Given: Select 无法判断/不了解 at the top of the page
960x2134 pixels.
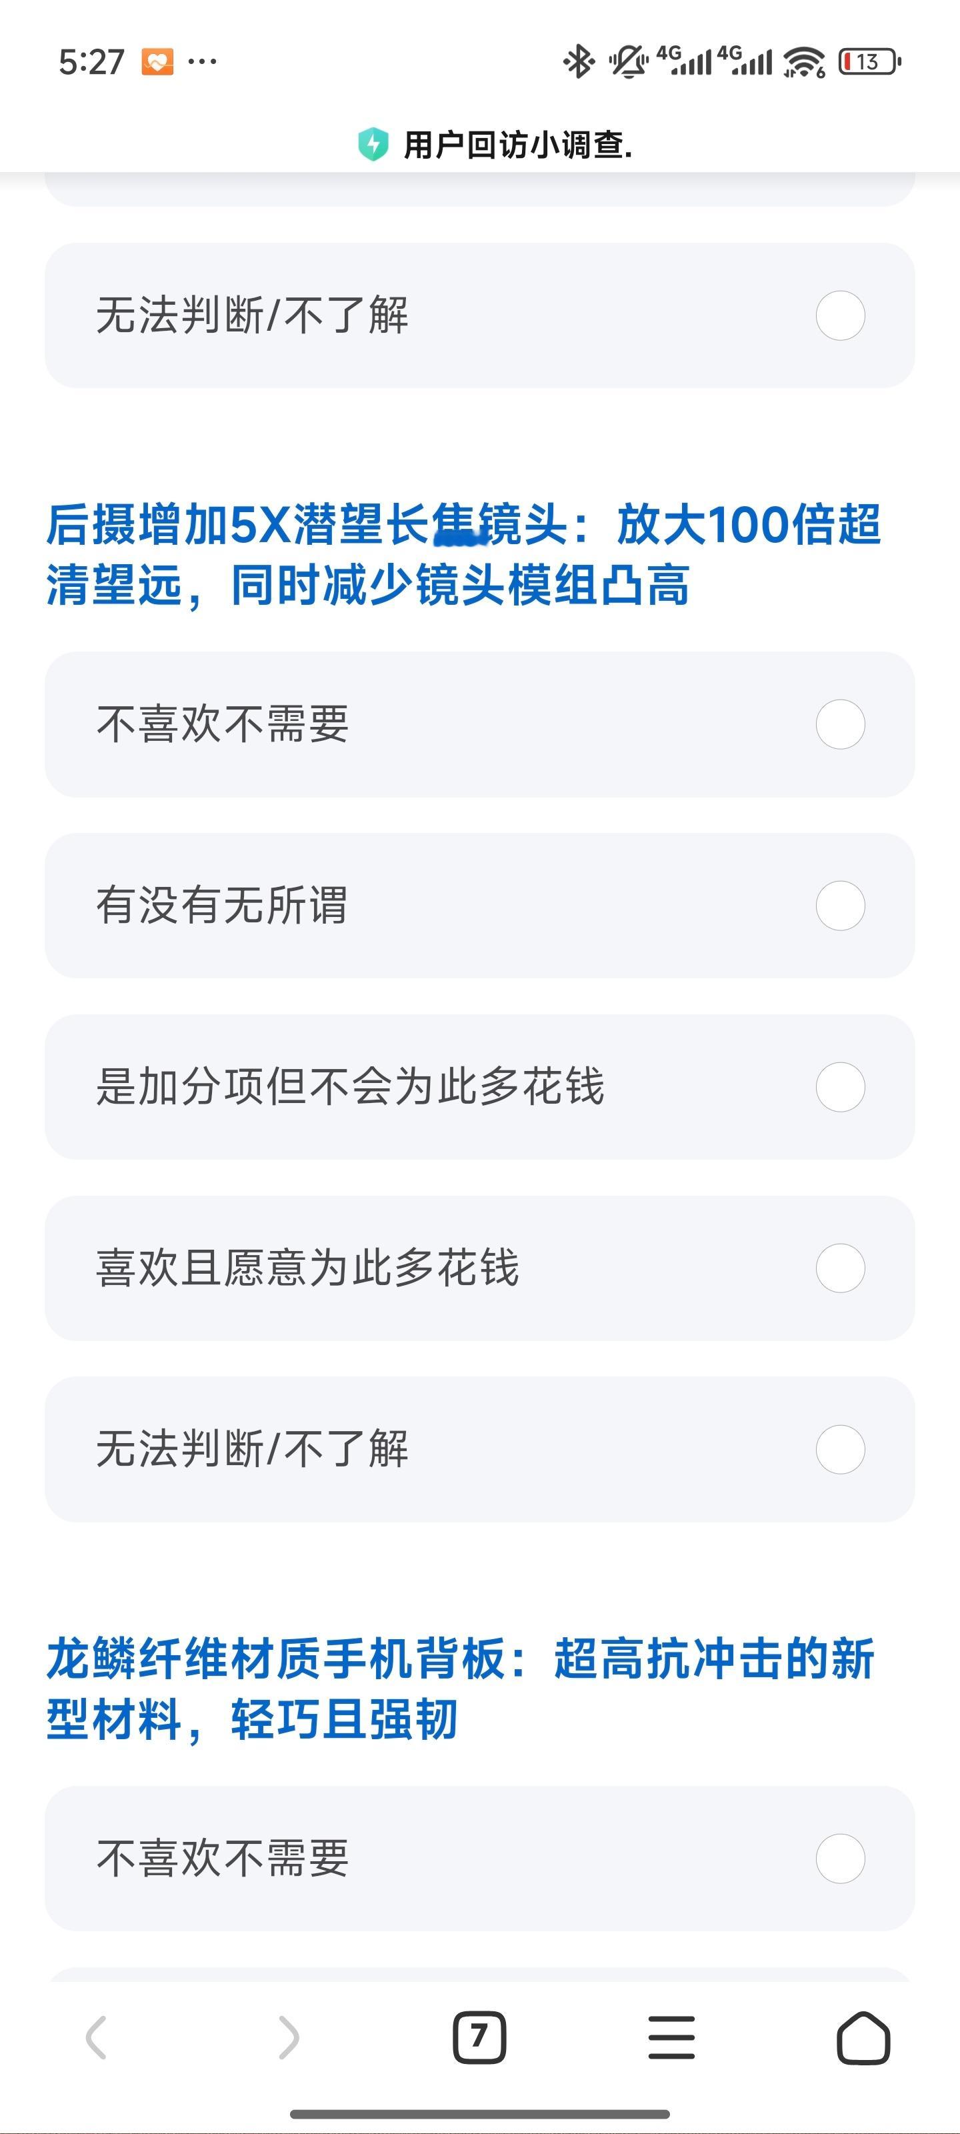Looking at the screenshot, I should (x=479, y=315).
